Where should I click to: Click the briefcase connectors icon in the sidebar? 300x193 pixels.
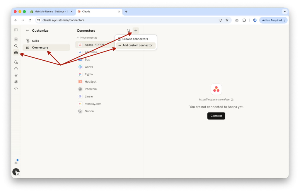(16, 52)
